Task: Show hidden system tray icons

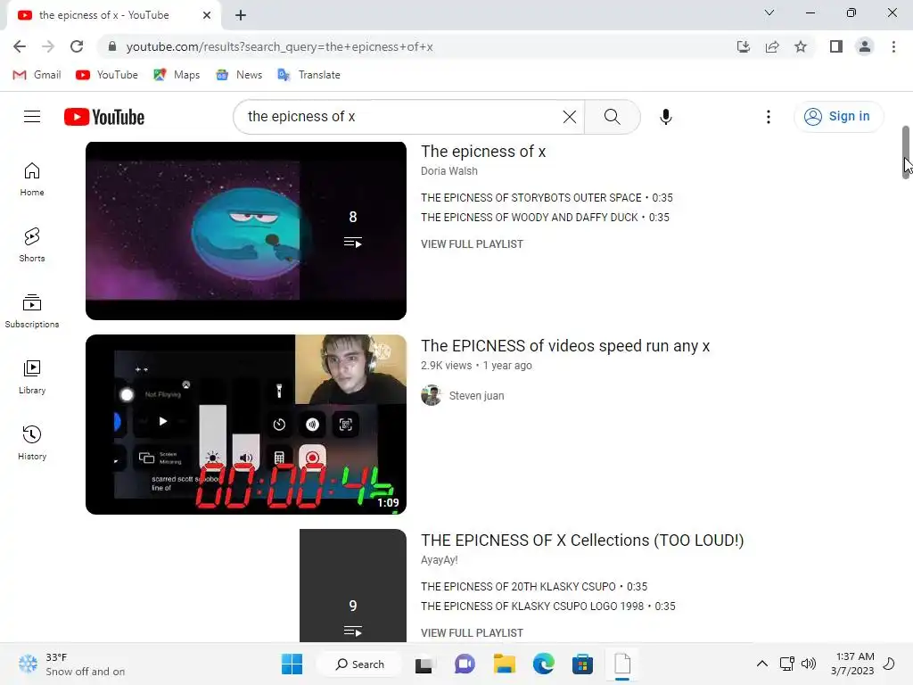Action: click(761, 664)
